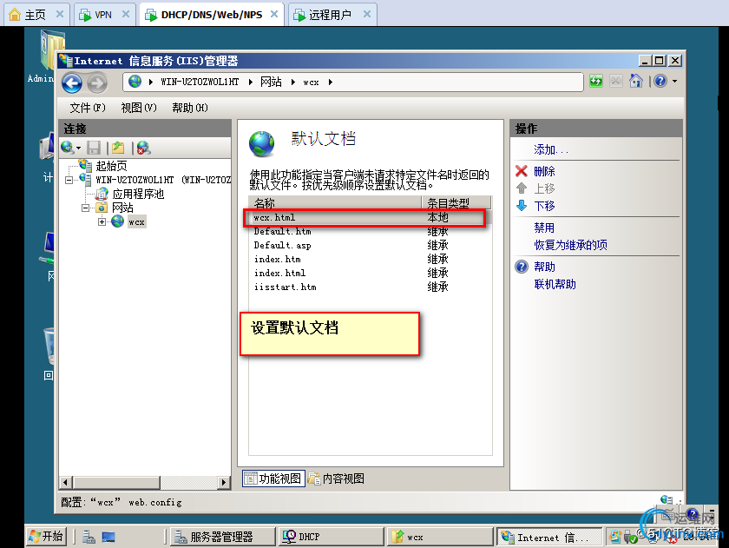Click the 上移 up arrow icon
This screenshot has height=548, width=729.
(x=522, y=188)
